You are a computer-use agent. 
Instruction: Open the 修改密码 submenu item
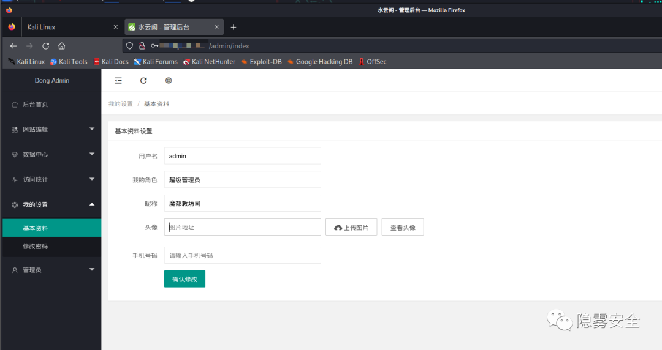coord(52,246)
